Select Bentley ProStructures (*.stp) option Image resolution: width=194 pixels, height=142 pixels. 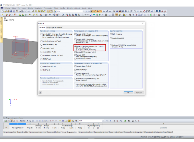[41, 41]
